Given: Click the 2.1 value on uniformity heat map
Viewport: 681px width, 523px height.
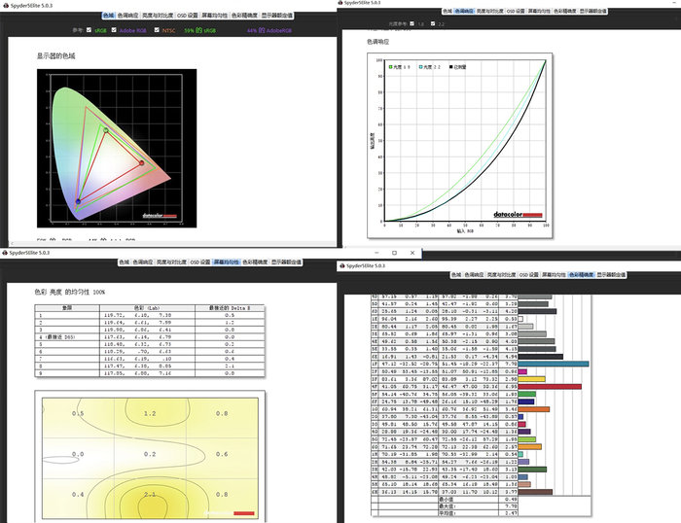Looking at the screenshot, I should click(x=150, y=495).
